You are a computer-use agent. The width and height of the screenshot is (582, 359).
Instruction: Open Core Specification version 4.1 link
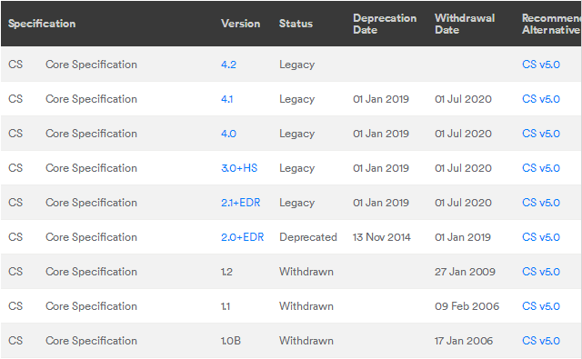(x=226, y=99)
